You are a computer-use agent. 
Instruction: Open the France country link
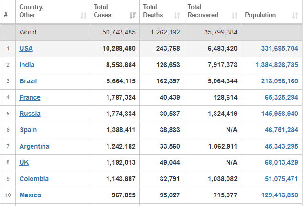point(30,97)
